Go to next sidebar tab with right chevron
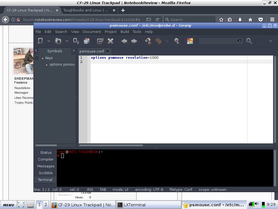This screenshot has height=209, width=278. (74, 51)
